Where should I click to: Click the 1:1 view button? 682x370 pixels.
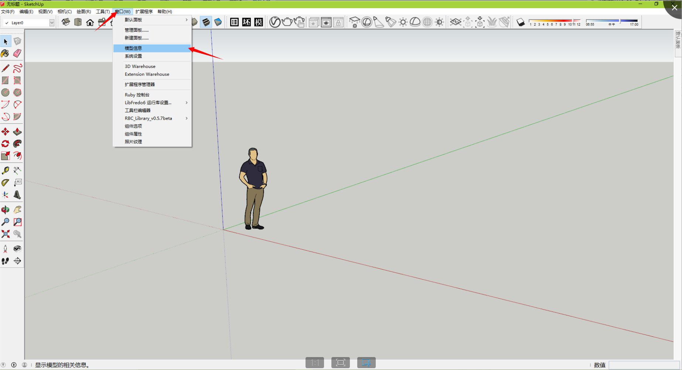(314, 363)
